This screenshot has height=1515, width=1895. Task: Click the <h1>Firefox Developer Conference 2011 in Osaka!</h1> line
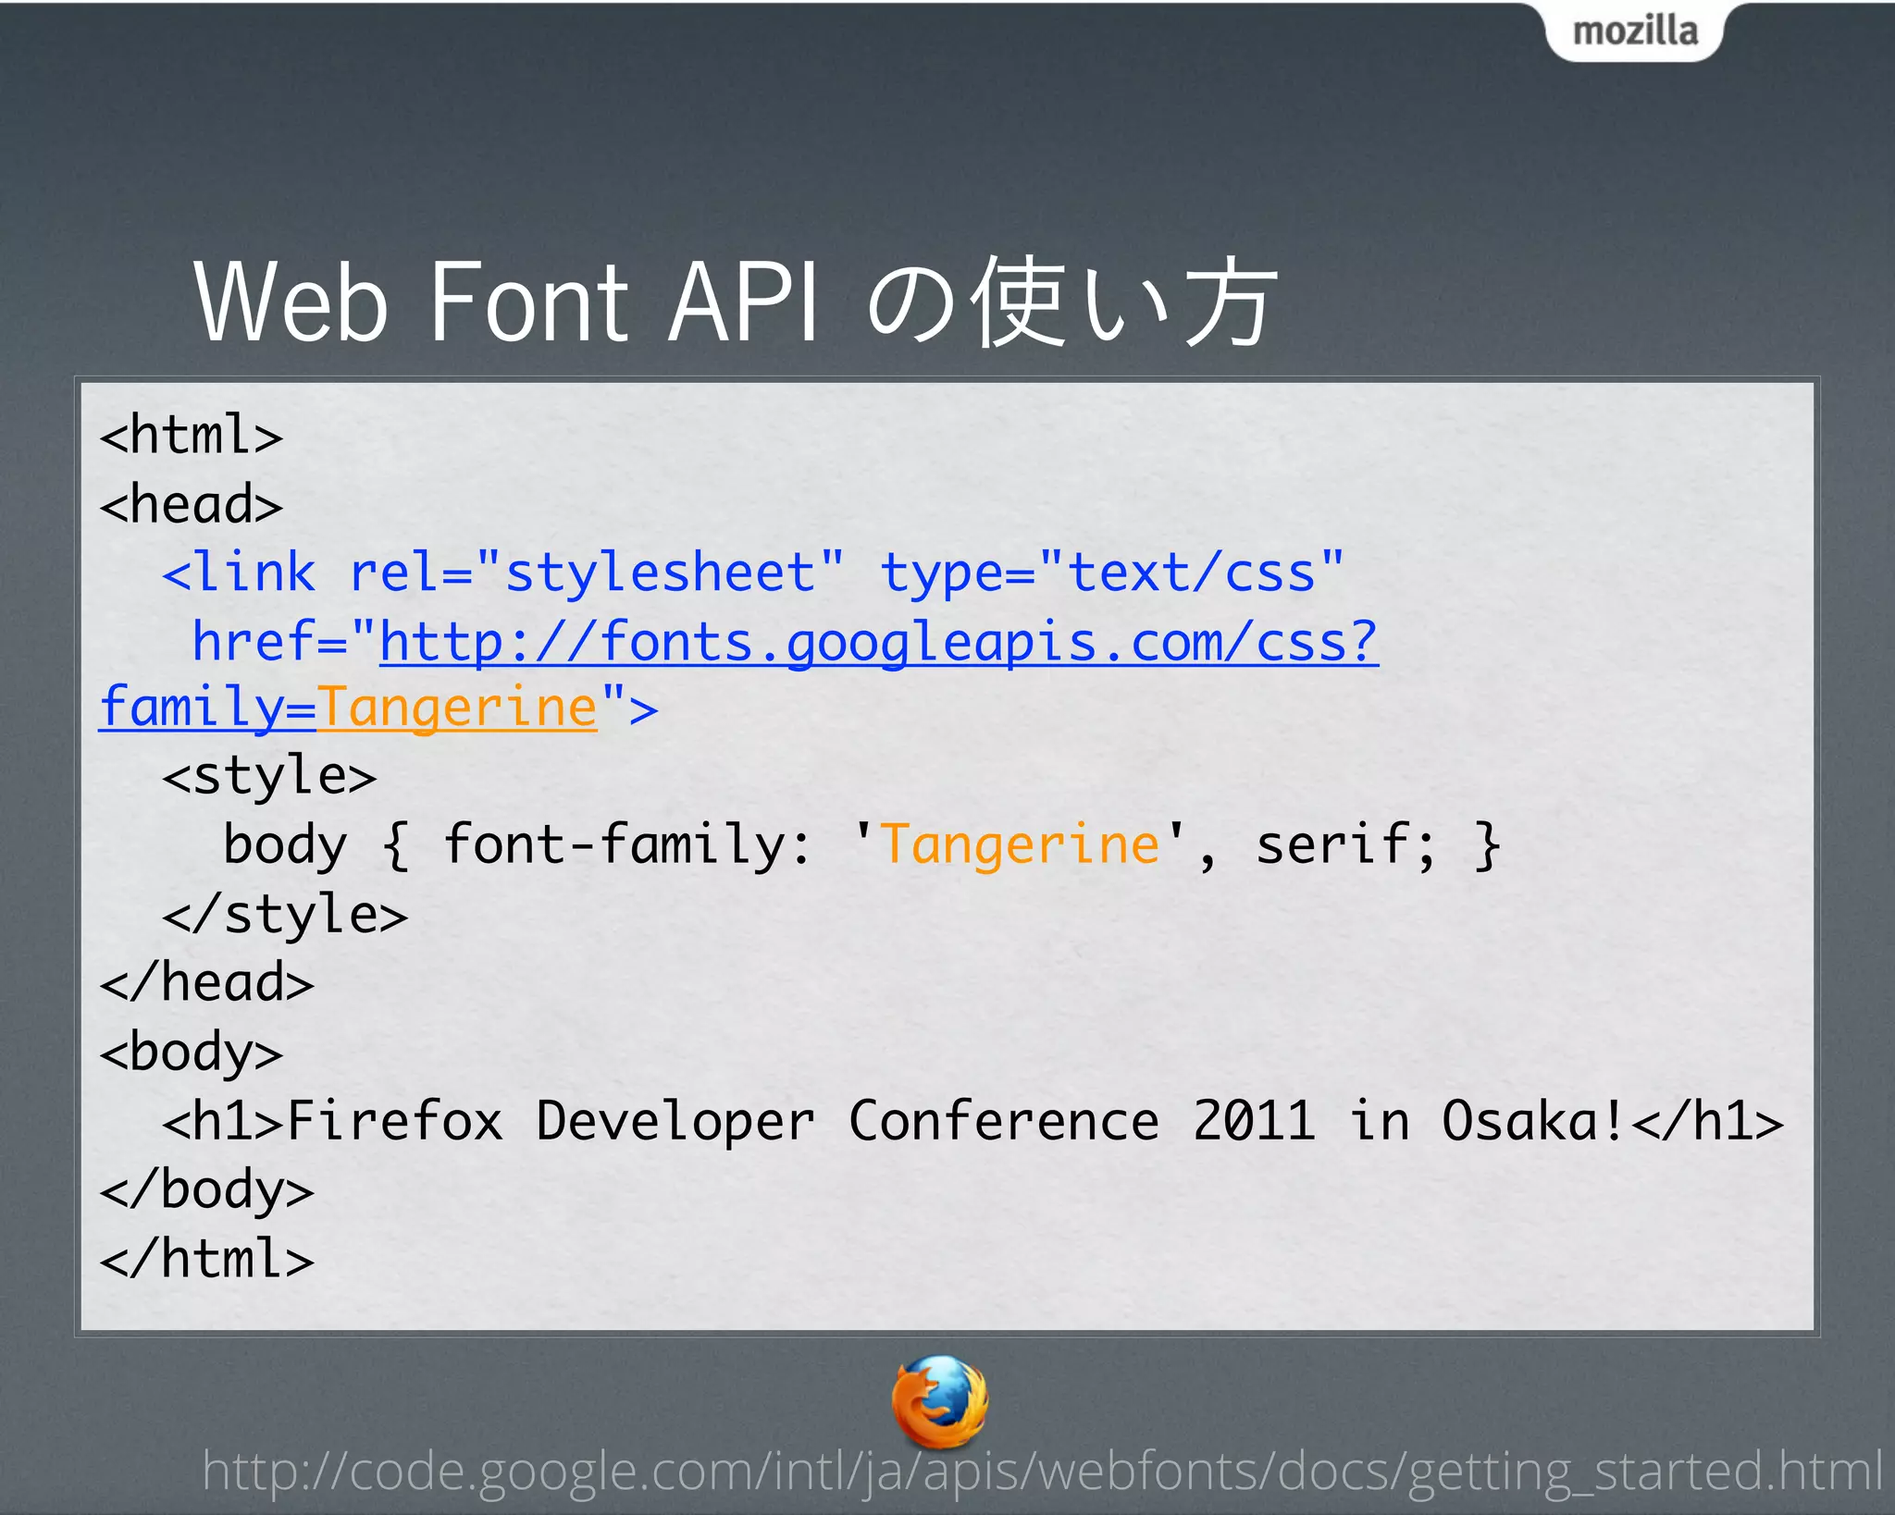[x=972, y=1121]
